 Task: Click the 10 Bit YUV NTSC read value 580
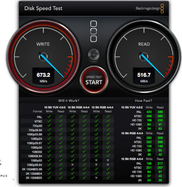[160, 116]
